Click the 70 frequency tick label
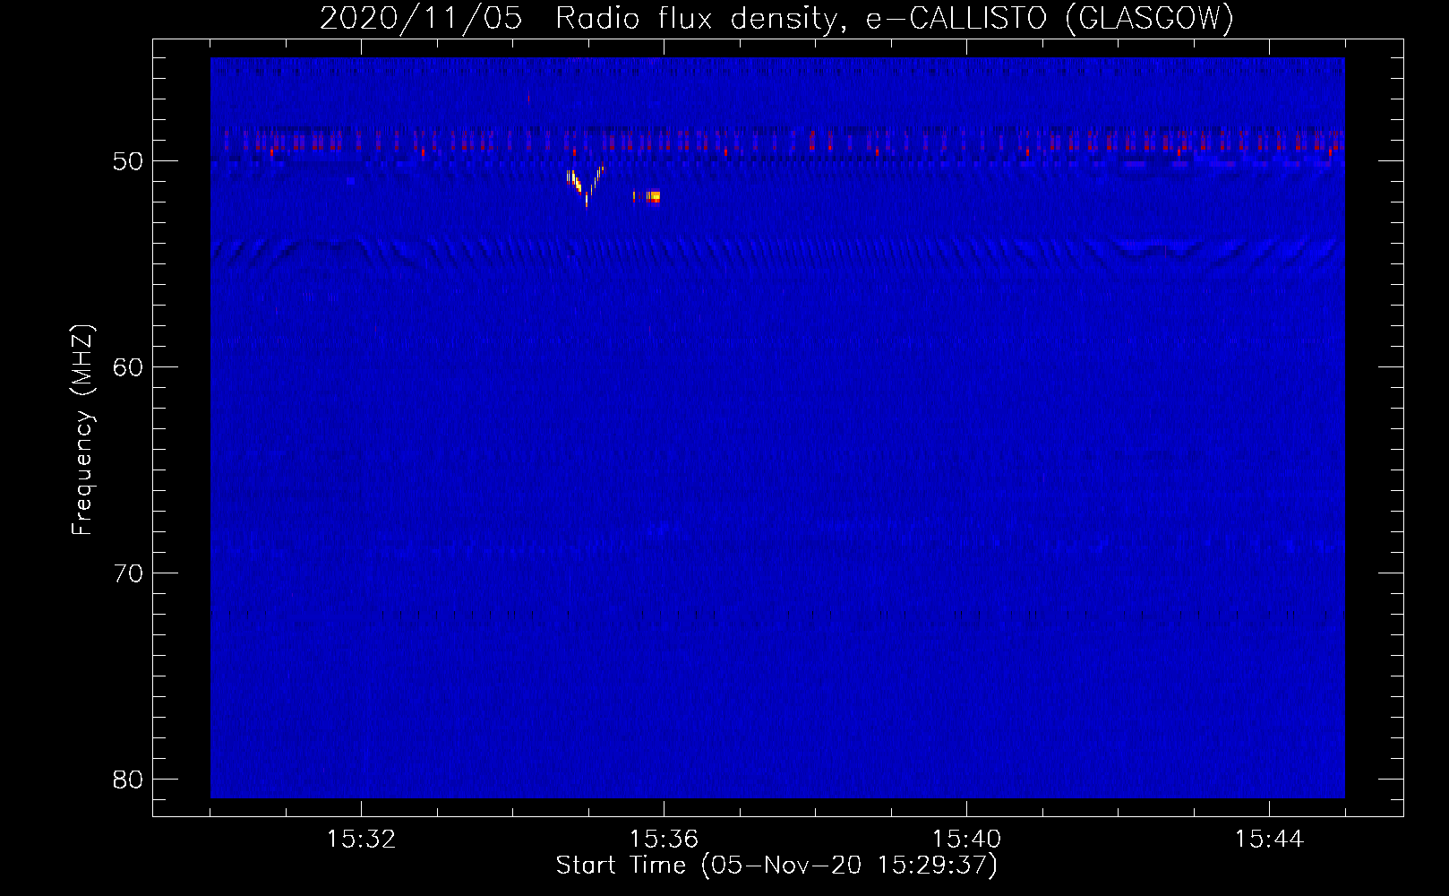This screenshot has width=1449, height=896. tap(128, 573)
